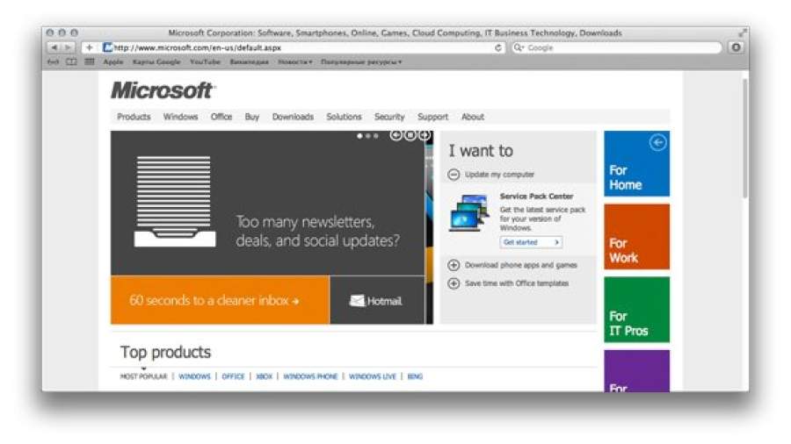The width and height of the screenshot is (791, 444).
Task: Select the second slide dot
Action: tap(367, 136)
